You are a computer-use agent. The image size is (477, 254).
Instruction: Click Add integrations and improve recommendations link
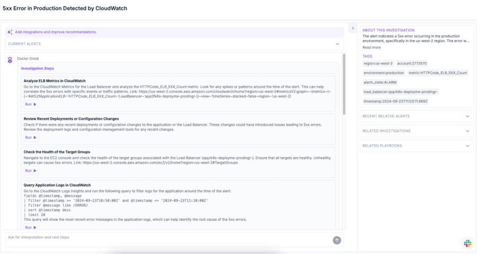coord(56,32)
